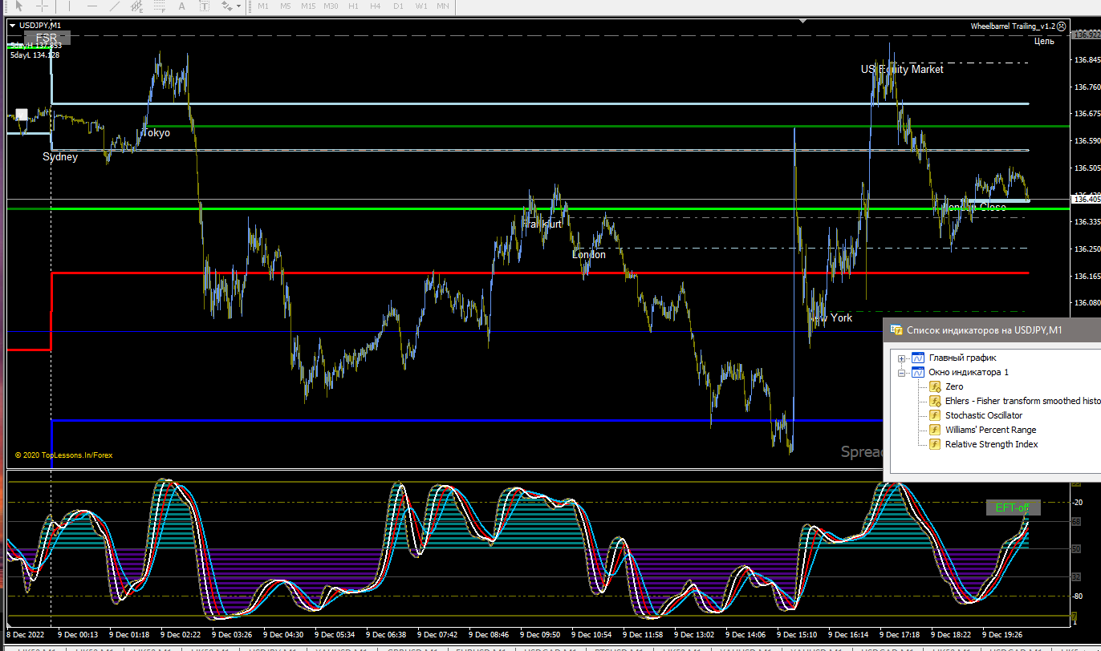The image size is (1101, 651).
Task: Click price scale value 136.505
Action: (x=1086, y=168)
